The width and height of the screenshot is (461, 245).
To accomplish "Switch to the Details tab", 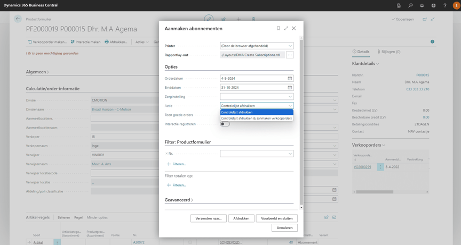I will pos(361,52).
